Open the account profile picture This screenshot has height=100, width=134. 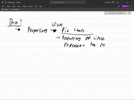pos(113,2)
